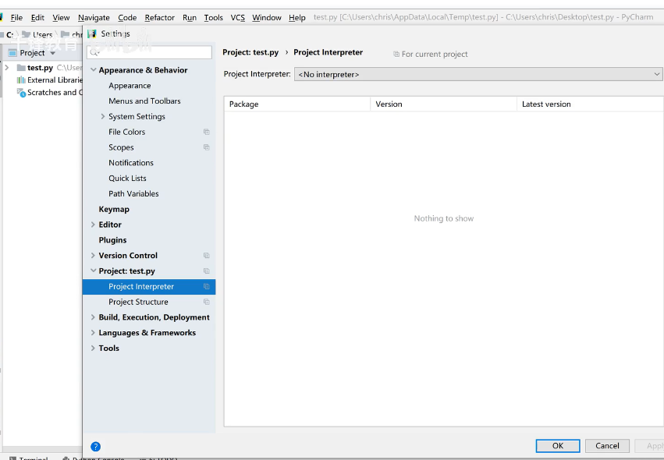The width and height of the screenshot is (664, 460).
Task: Open the Window menu
Action: point(266,17)
